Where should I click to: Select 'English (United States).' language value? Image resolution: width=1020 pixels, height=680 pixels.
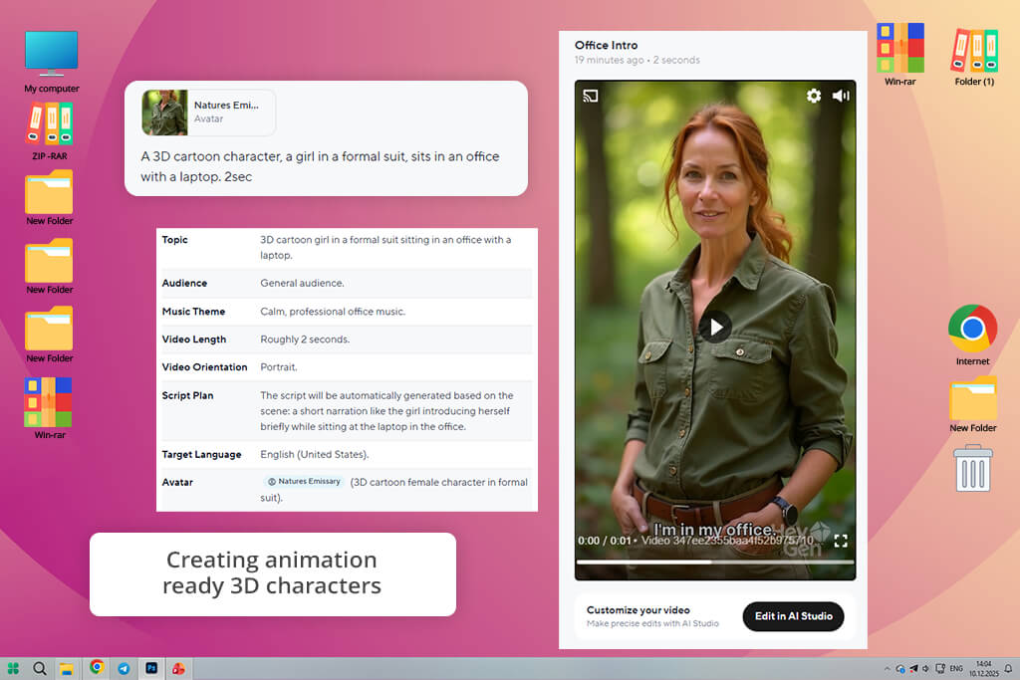click(314, 454)
